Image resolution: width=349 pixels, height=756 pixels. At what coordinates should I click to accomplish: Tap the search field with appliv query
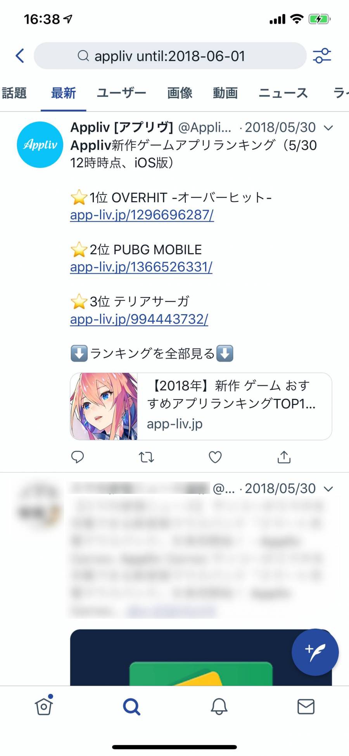tap(170, 56)
